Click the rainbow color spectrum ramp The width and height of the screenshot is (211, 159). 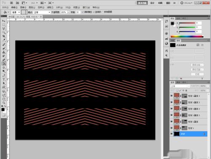[187, 37]
